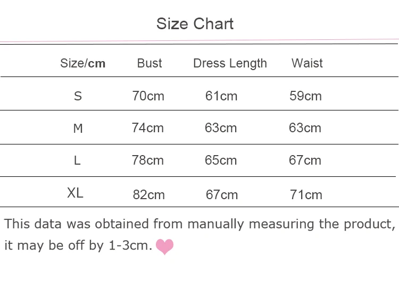Image resolution: width=399 pixels, height=290 pixels.
Task: Click the Dress Length column header
Action: coord(230,64)
